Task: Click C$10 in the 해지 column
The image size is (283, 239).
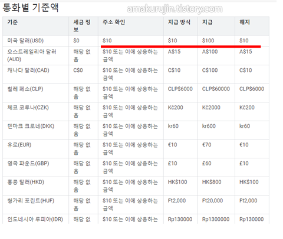Action: (x=246, y=70)
